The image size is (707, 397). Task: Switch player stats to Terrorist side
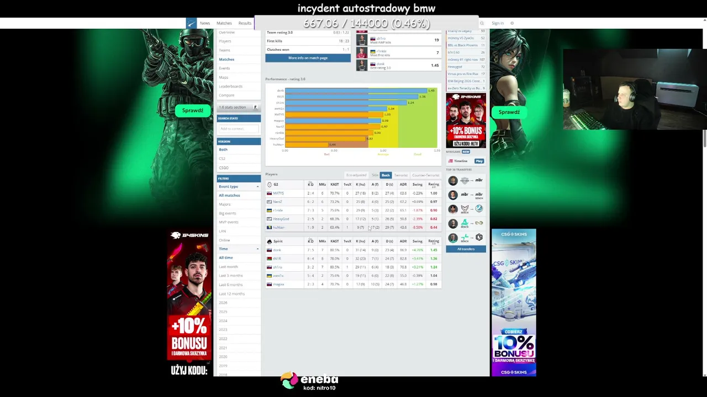pyautogui.click(x=400, y=175)
